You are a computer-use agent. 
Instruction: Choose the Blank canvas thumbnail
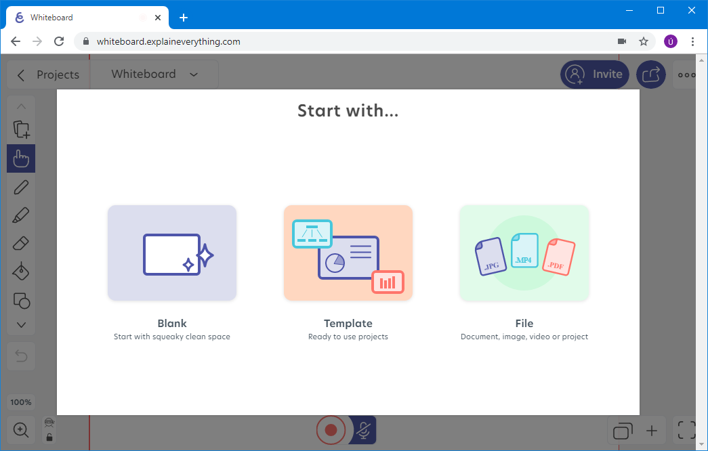(172, 253)
